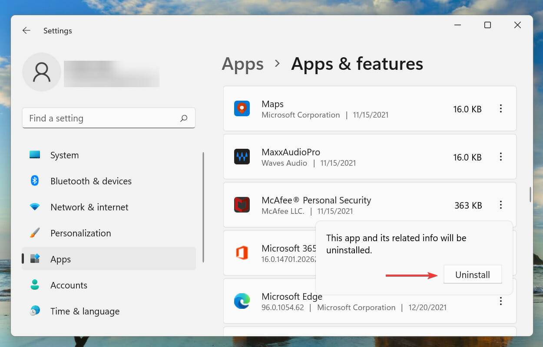
Task: Open the three-dot menu for MaxxAudioPro
Action: pyautogui.click(x=501, y=157)
